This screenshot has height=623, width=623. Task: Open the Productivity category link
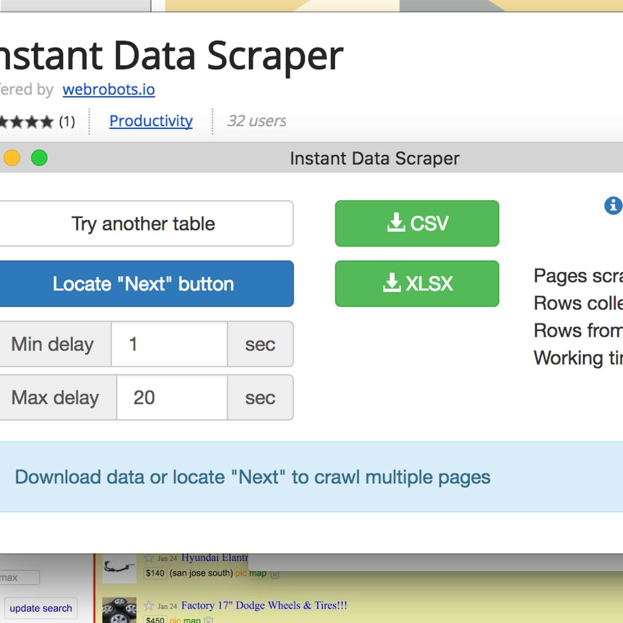point(151,121)
